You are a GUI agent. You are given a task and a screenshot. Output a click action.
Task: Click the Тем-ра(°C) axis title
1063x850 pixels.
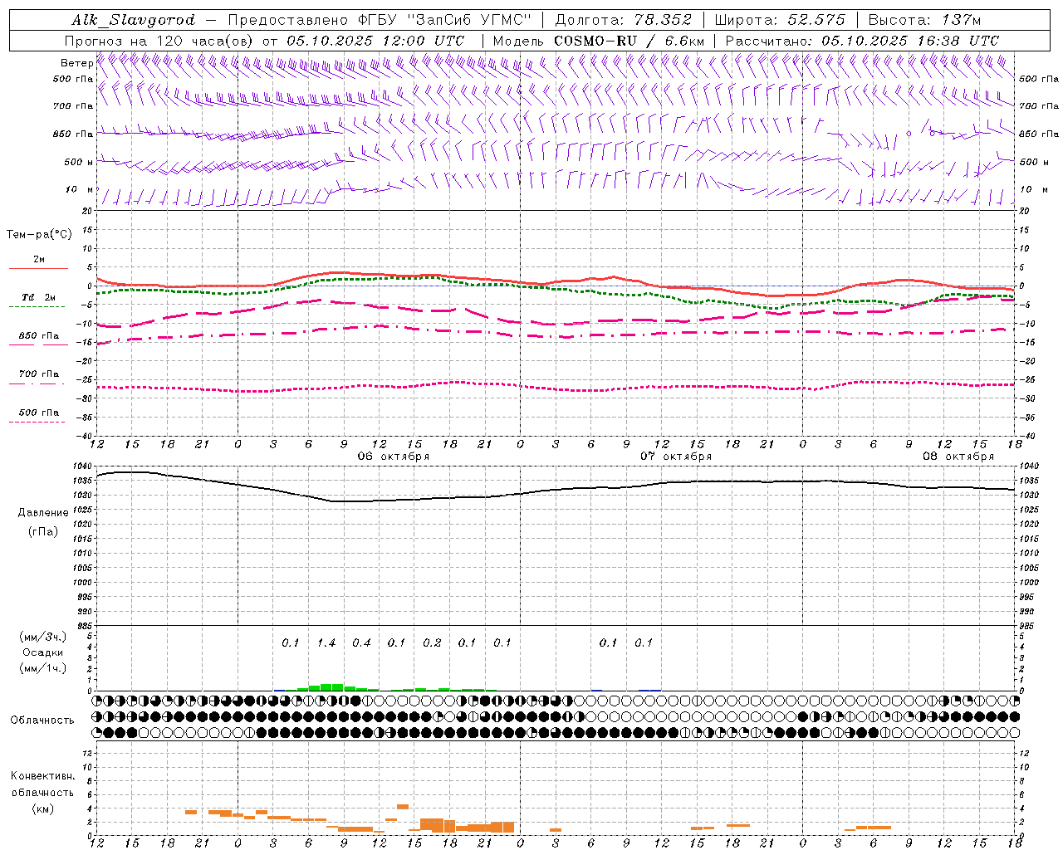[39, 235]
